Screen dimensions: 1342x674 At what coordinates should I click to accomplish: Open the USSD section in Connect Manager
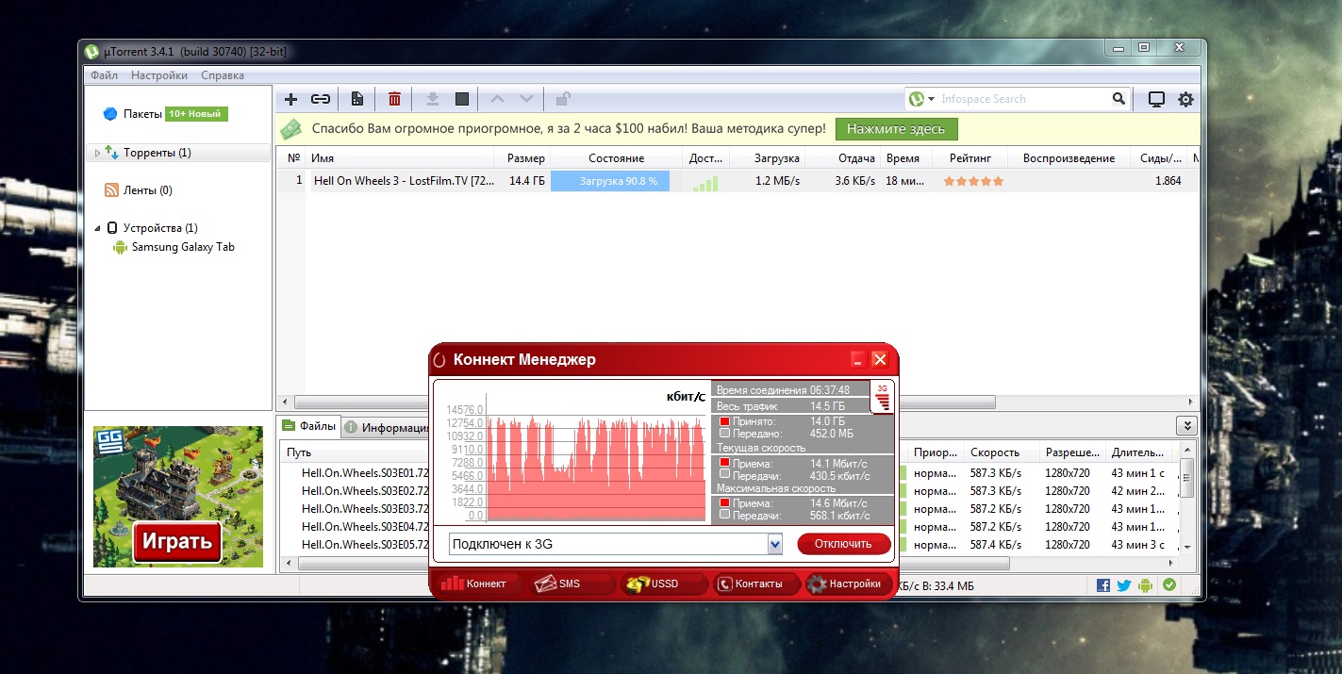click(664, 584)
